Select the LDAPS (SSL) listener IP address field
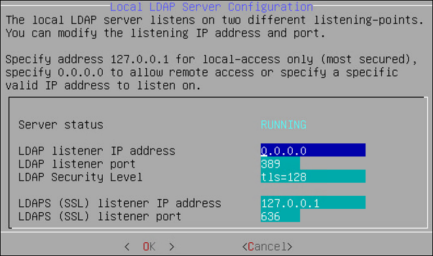433x256 pixels. point(313,202)
